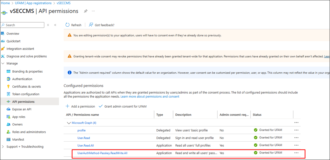Click the Certificates & secrets key icon
The image size is (330, 160).
8,87
